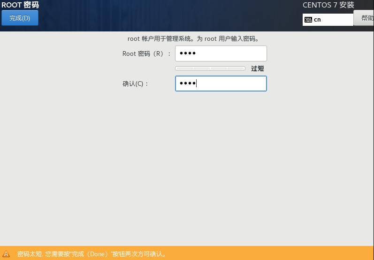Click the ROOT 密码 page title
The height and width of the screenshot is (260, 374).
(x=20, y=5)
